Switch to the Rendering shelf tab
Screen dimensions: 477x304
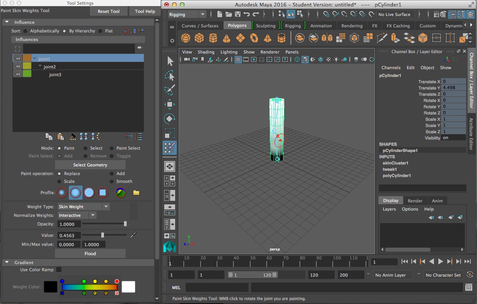(x=351, y=25)
